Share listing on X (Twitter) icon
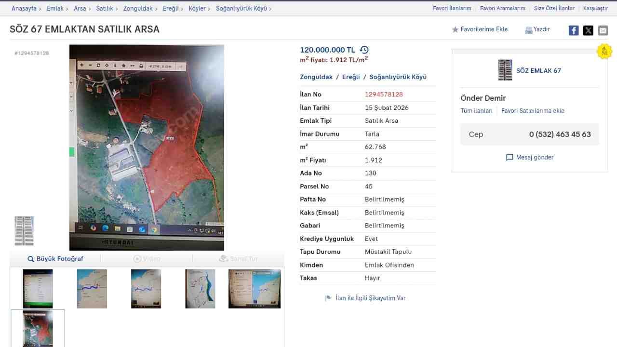Image resolution: width=617 pixels, height=347 pixels. [x=588, y=30]
